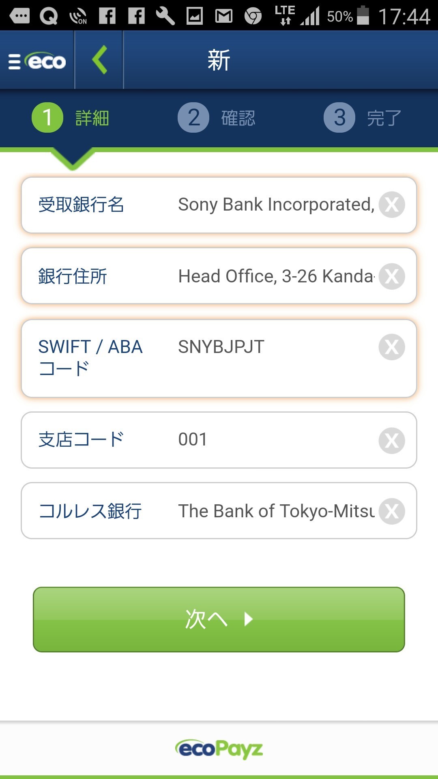The width and height of the screenshot is (438, 779).
Task: Edit the 001 branch code field
Action: (276, 439)
